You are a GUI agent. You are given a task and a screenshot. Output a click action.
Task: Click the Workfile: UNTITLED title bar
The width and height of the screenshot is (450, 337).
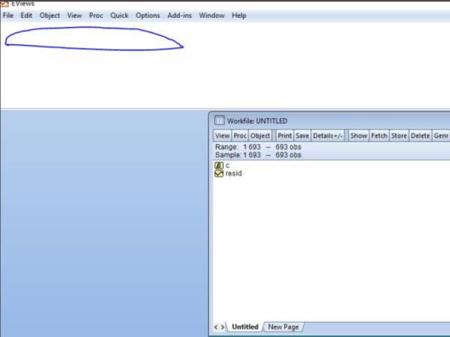(x=330, y=121)
